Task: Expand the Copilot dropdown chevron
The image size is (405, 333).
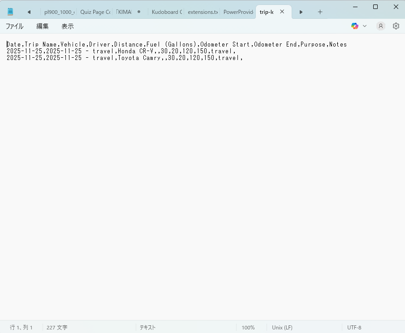Action: (365, 26)
